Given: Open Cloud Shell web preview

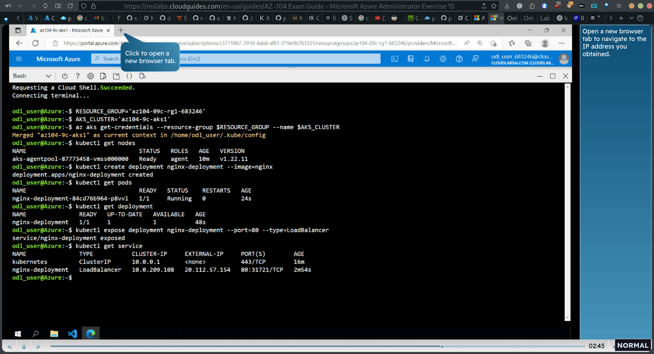Looking at the screenshot, I should tap(142, 76).
